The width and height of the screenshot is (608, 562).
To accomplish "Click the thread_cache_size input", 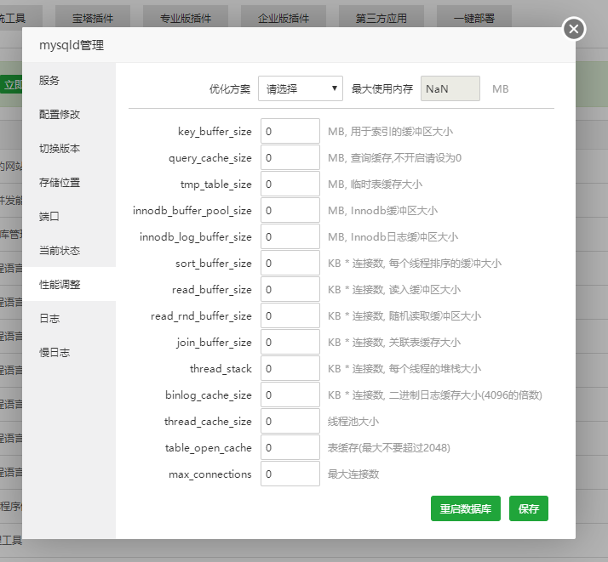I will coord(290,421).
